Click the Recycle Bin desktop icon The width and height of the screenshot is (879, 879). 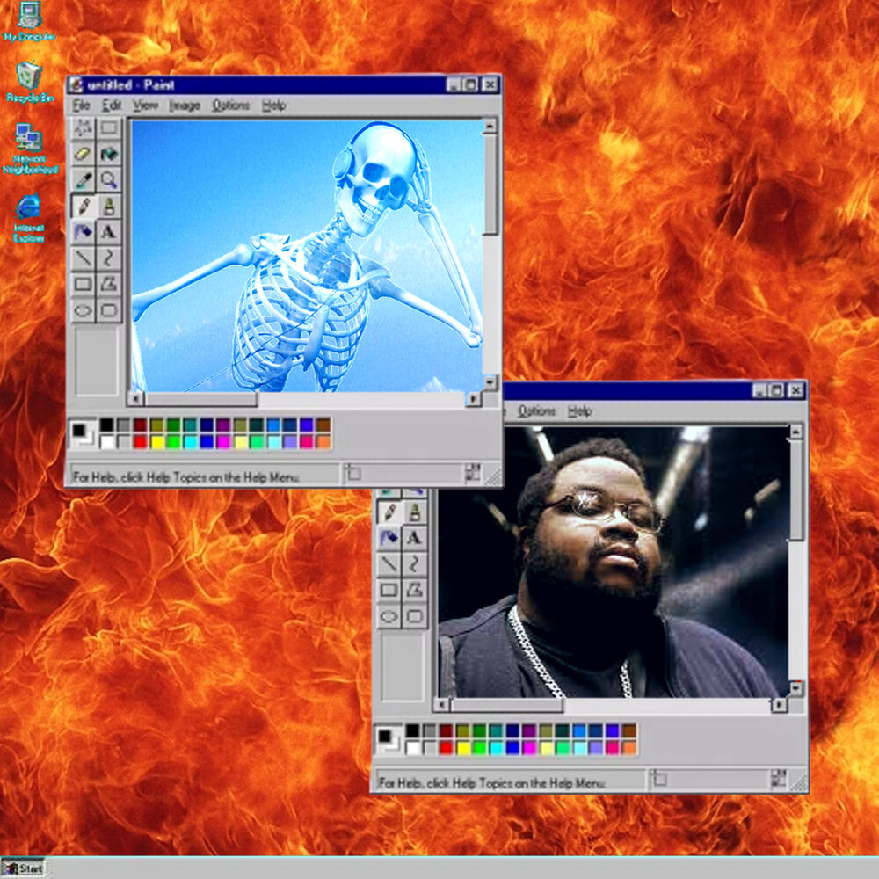(29, 77)
